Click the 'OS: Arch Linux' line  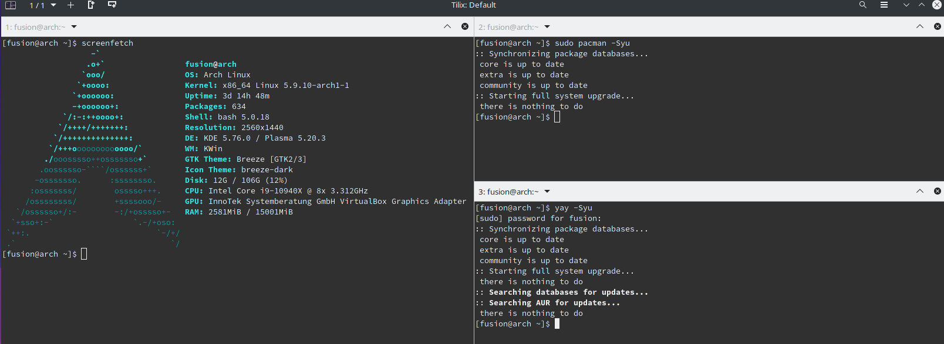click(x=218, y=75)
